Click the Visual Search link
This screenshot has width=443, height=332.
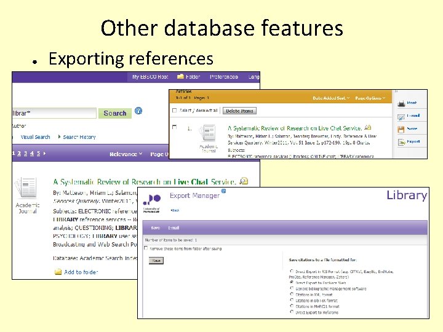(x=35, y=137)
